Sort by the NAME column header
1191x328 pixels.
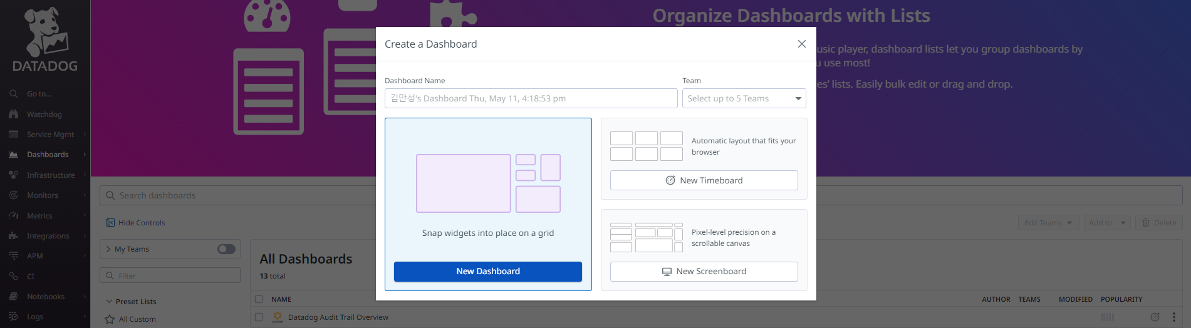(x=281, y=299)
